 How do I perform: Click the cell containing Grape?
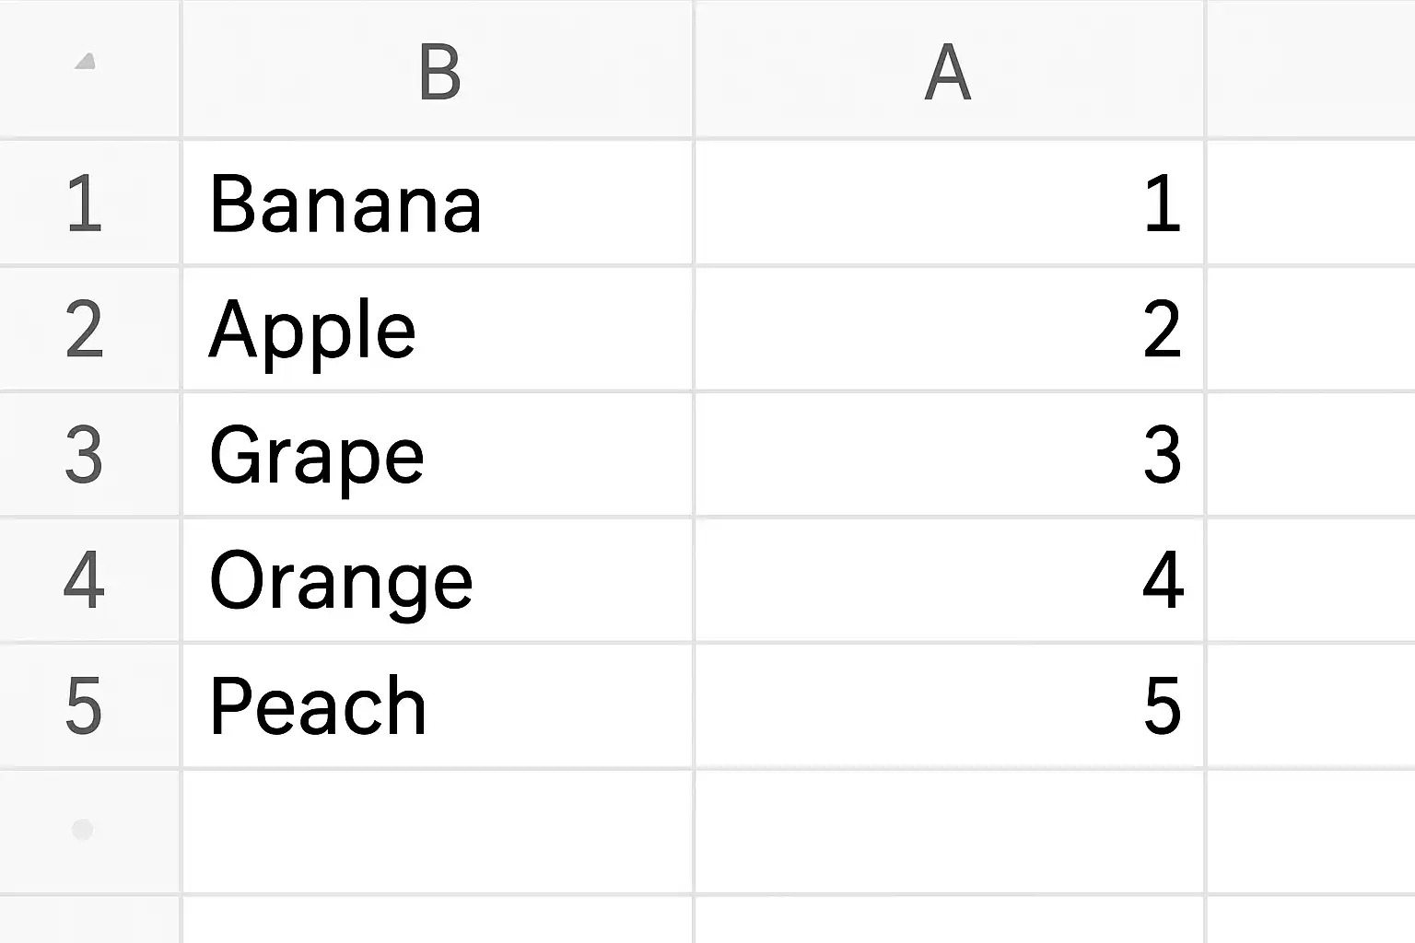coord(438,455)
